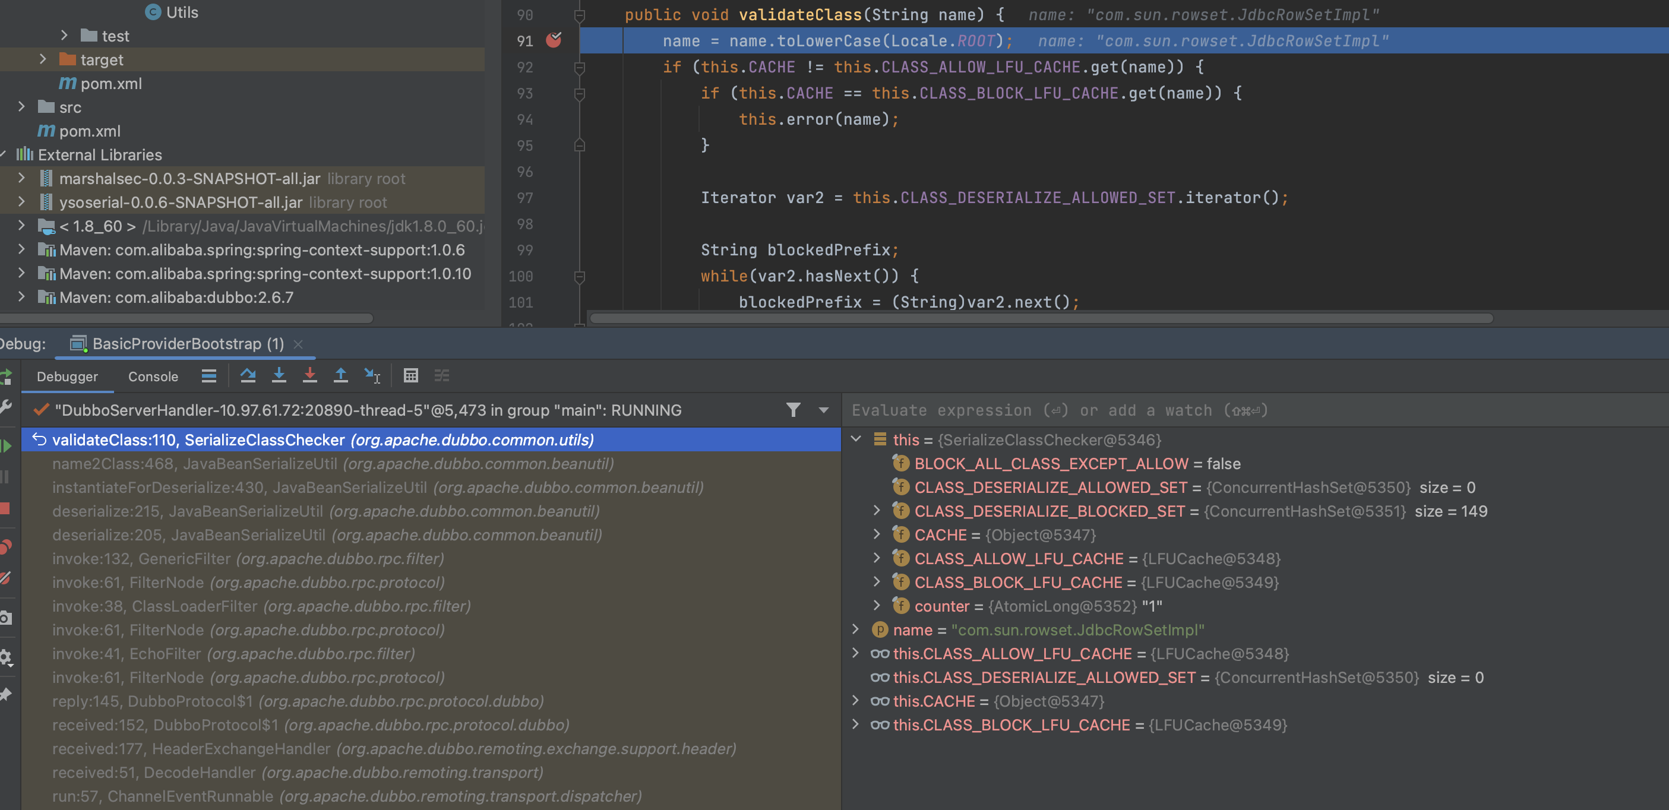1669x810 pixels.
Task: Expand the JDK 1.8_60 library node
Action: [21, 226]
